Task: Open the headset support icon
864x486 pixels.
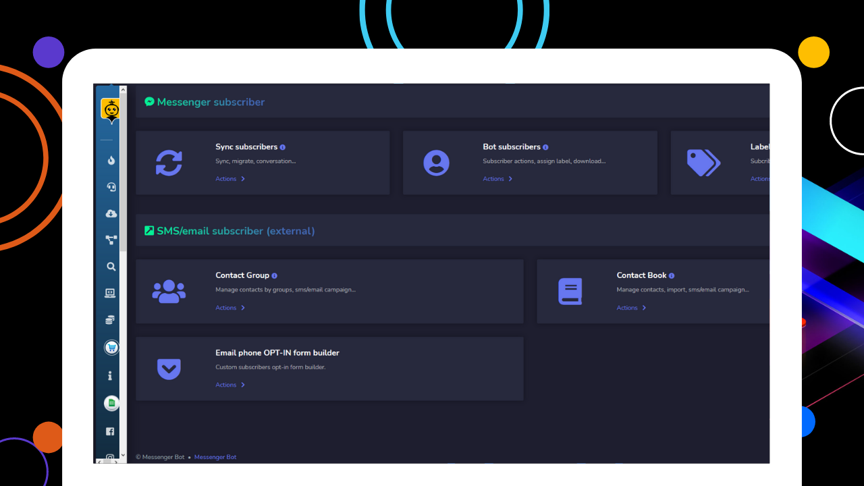Action: (x=110, y=187)
